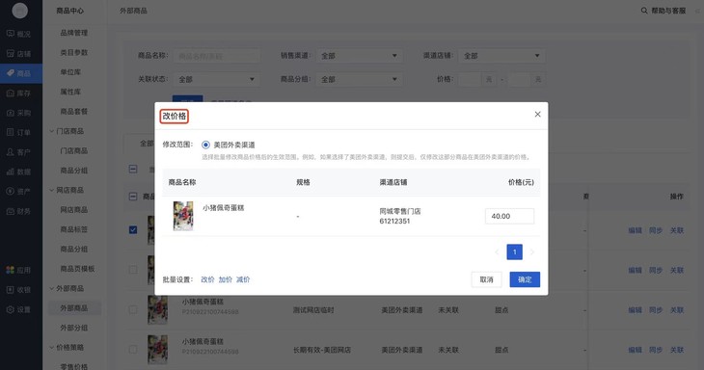This screenshot has width=704, height=370.
Task: Open the 收银 cashier icon in sidebar
Action: (x=11, y=290)
